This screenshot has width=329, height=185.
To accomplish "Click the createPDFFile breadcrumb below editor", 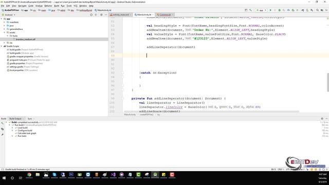I will coord(147,115).
